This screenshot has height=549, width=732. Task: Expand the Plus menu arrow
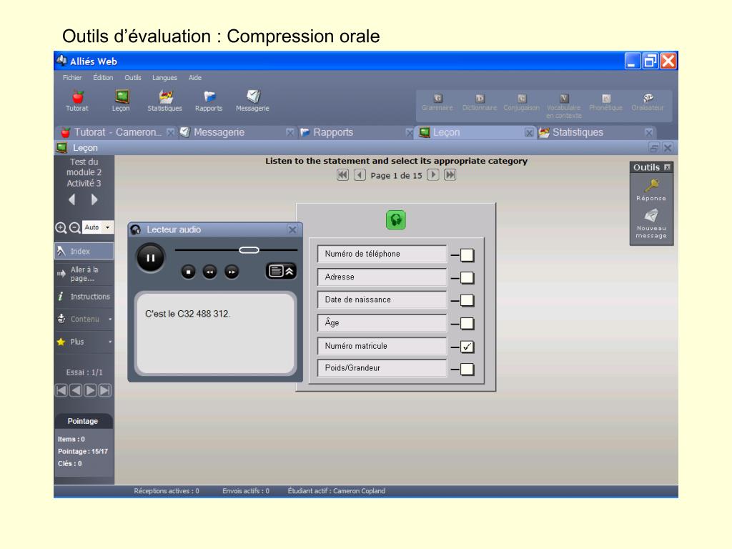click(110, 342)
